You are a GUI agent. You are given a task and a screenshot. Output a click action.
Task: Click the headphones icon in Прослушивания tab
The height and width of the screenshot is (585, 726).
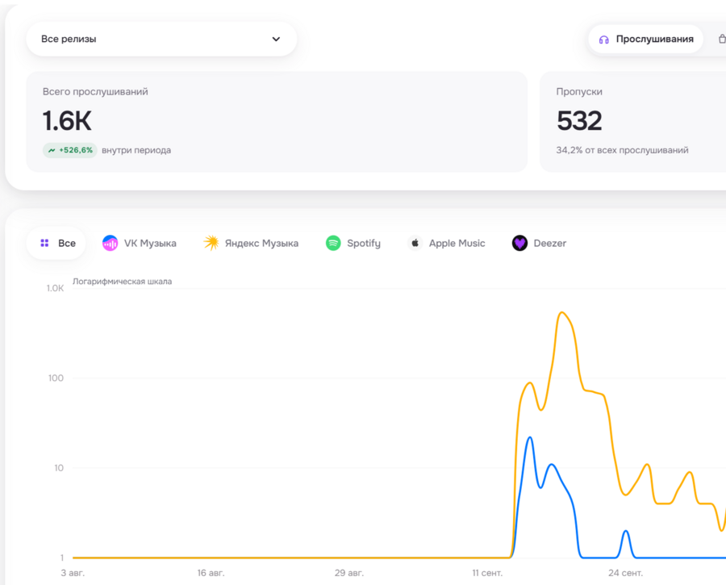point(603,40)
